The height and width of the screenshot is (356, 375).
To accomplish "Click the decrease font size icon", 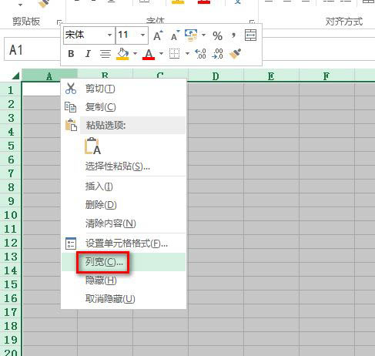I will [176, 35].
